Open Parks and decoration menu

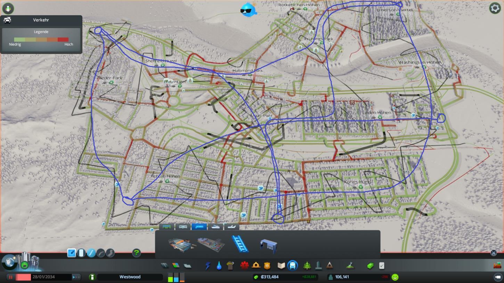point(307,266)
